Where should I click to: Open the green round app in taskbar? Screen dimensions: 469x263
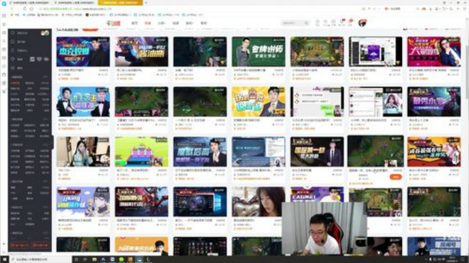tap(121, 259)
